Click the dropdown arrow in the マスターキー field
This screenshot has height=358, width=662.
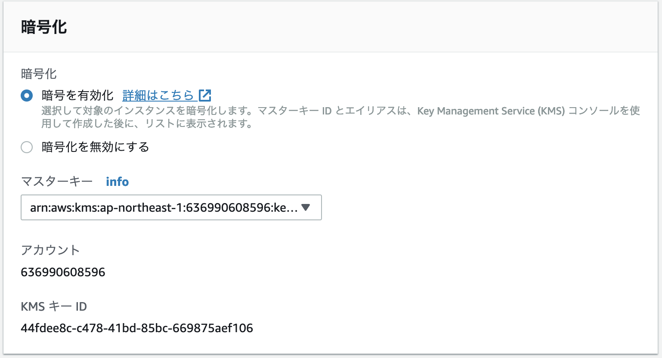pos(306,207)
